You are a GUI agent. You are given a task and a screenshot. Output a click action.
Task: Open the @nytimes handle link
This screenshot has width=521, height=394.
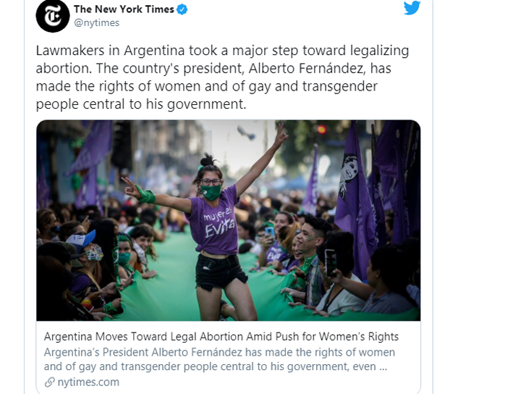pos(96,23)
